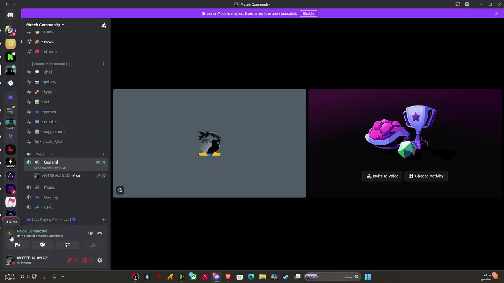Open the stream channel
This screenshot has height=283, width=504.
click(66, 51)
